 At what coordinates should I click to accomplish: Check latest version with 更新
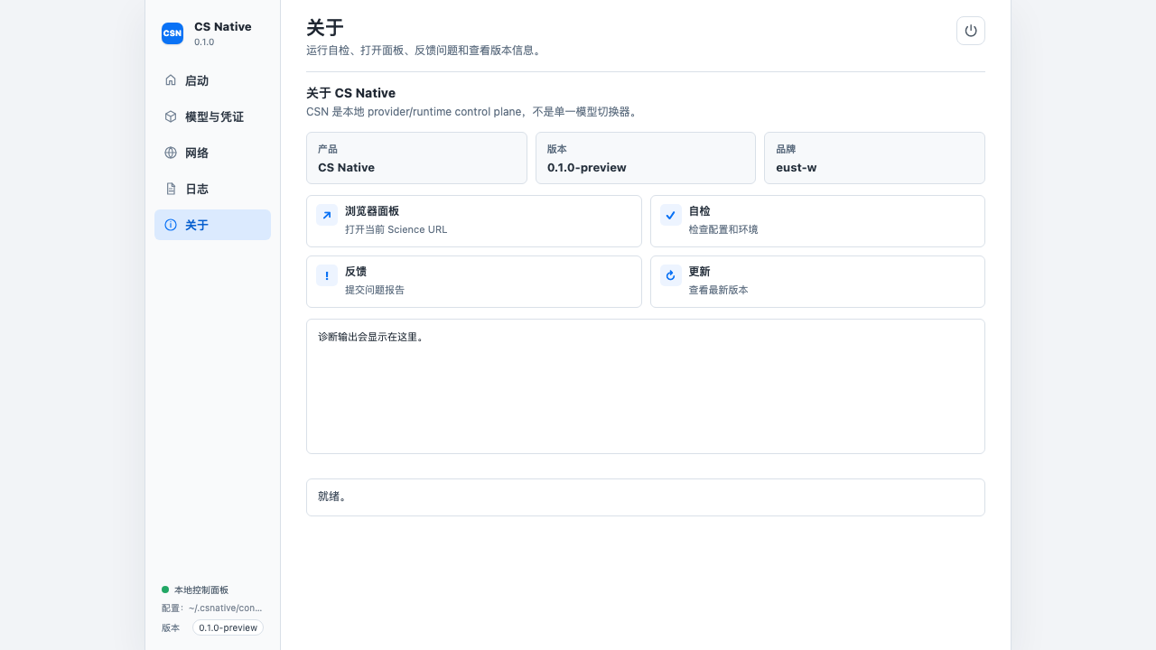(x=817, y=282)
